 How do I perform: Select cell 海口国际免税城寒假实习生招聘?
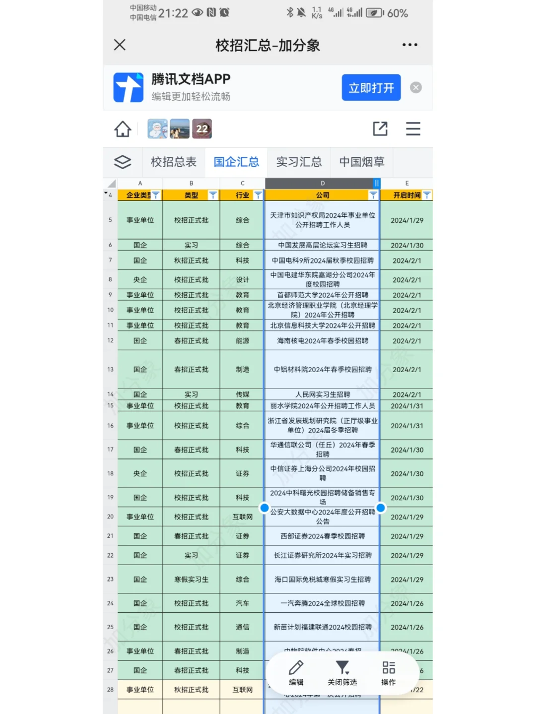point(323,579)
